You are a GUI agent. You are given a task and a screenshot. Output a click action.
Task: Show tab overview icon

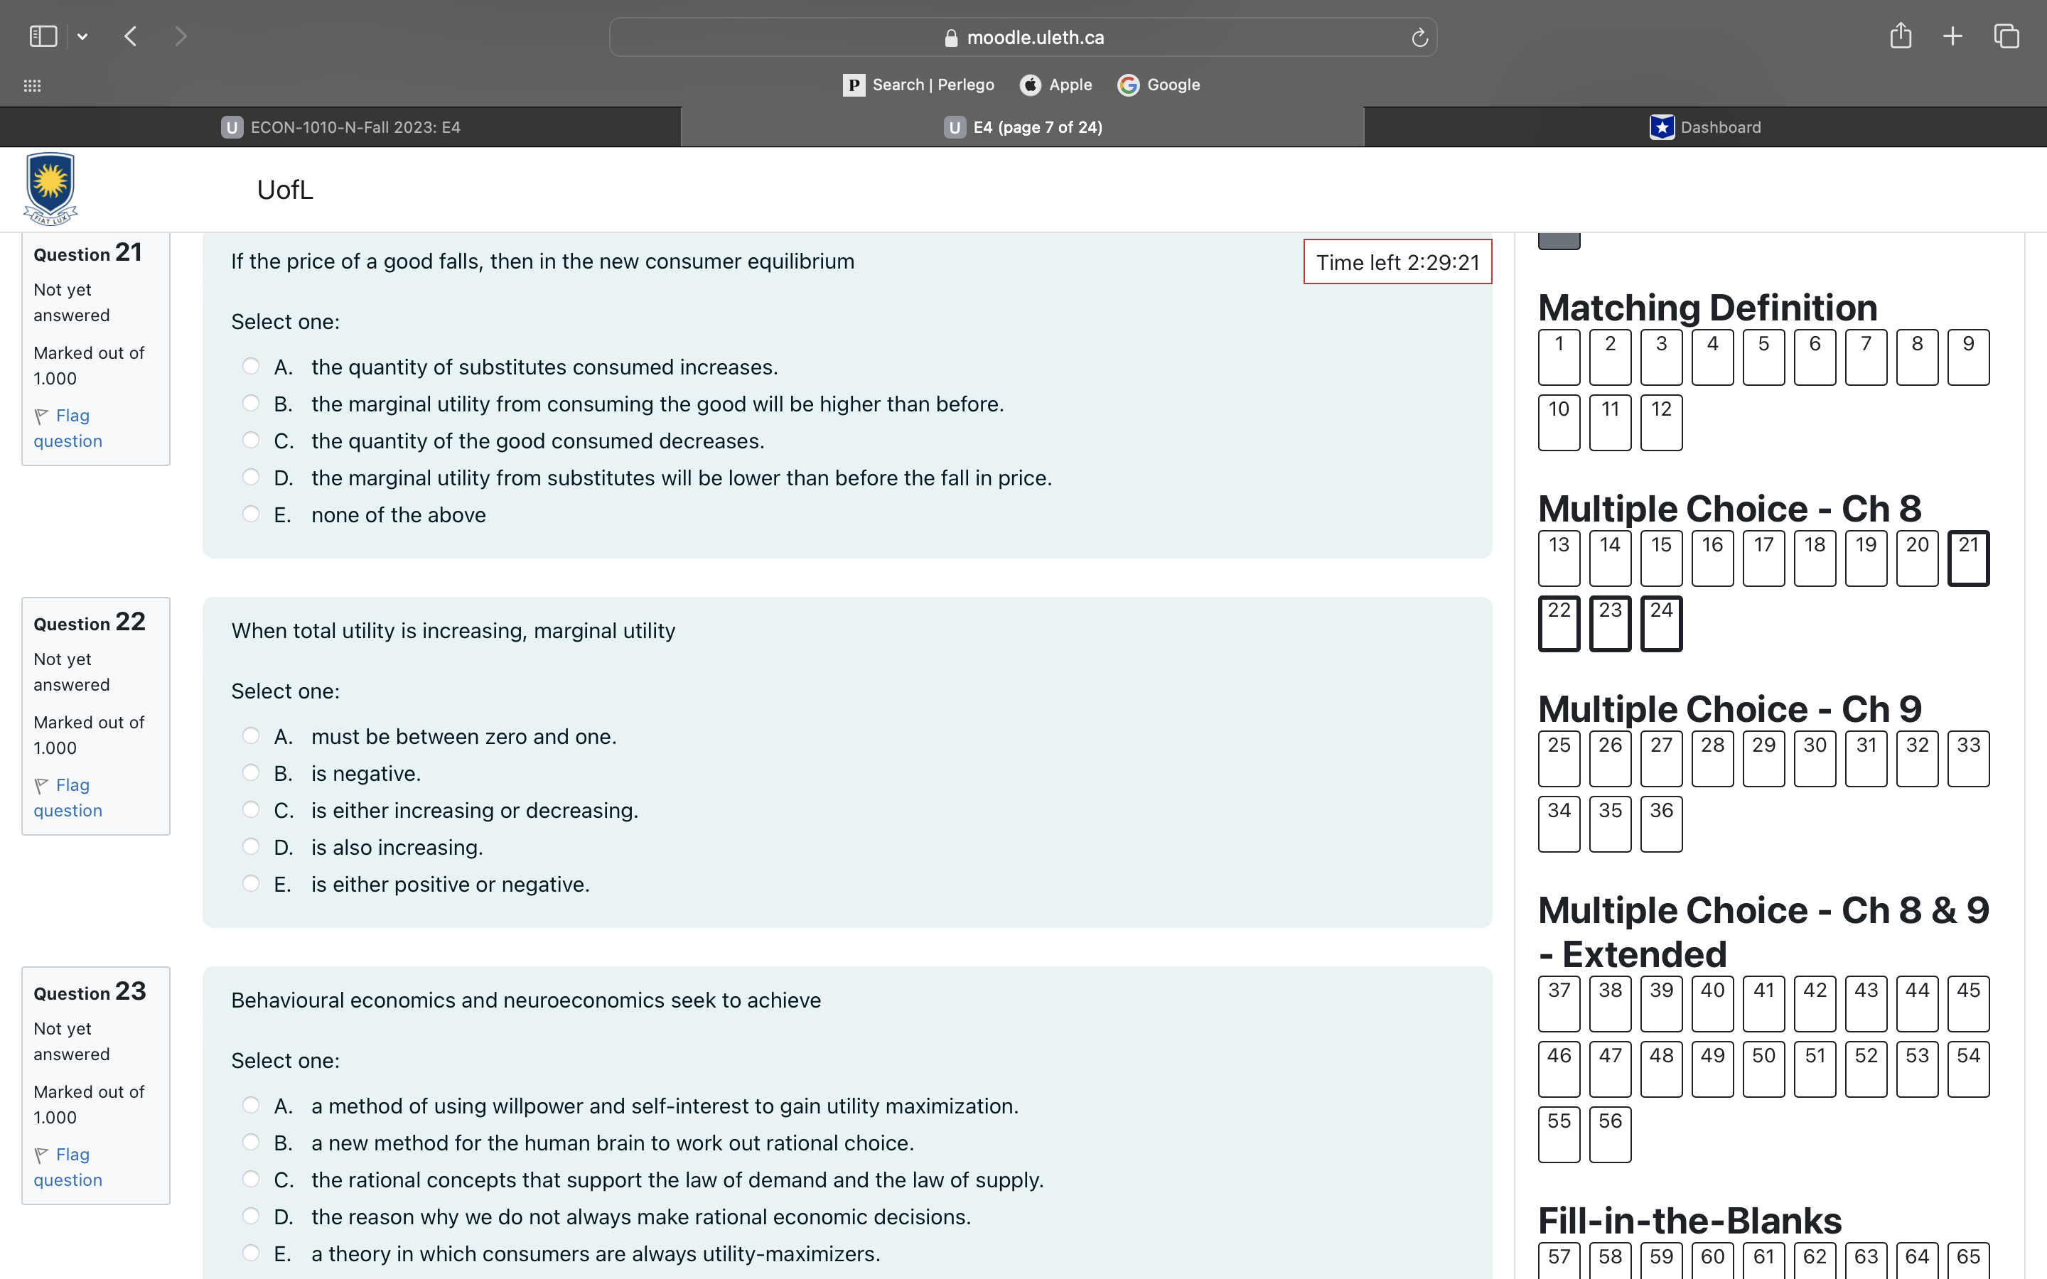coord(2006,36)
